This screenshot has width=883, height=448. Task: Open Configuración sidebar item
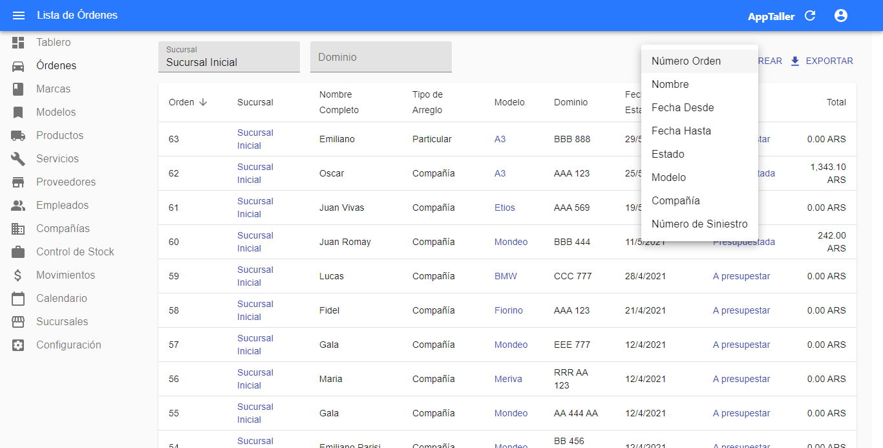pyautogui.click(x=69, y=345)
